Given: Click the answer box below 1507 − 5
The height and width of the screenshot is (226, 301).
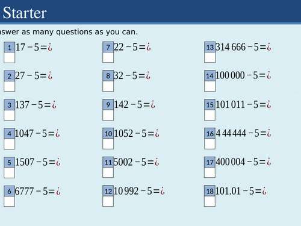Looking at the screenshot, I should point(10,173).
